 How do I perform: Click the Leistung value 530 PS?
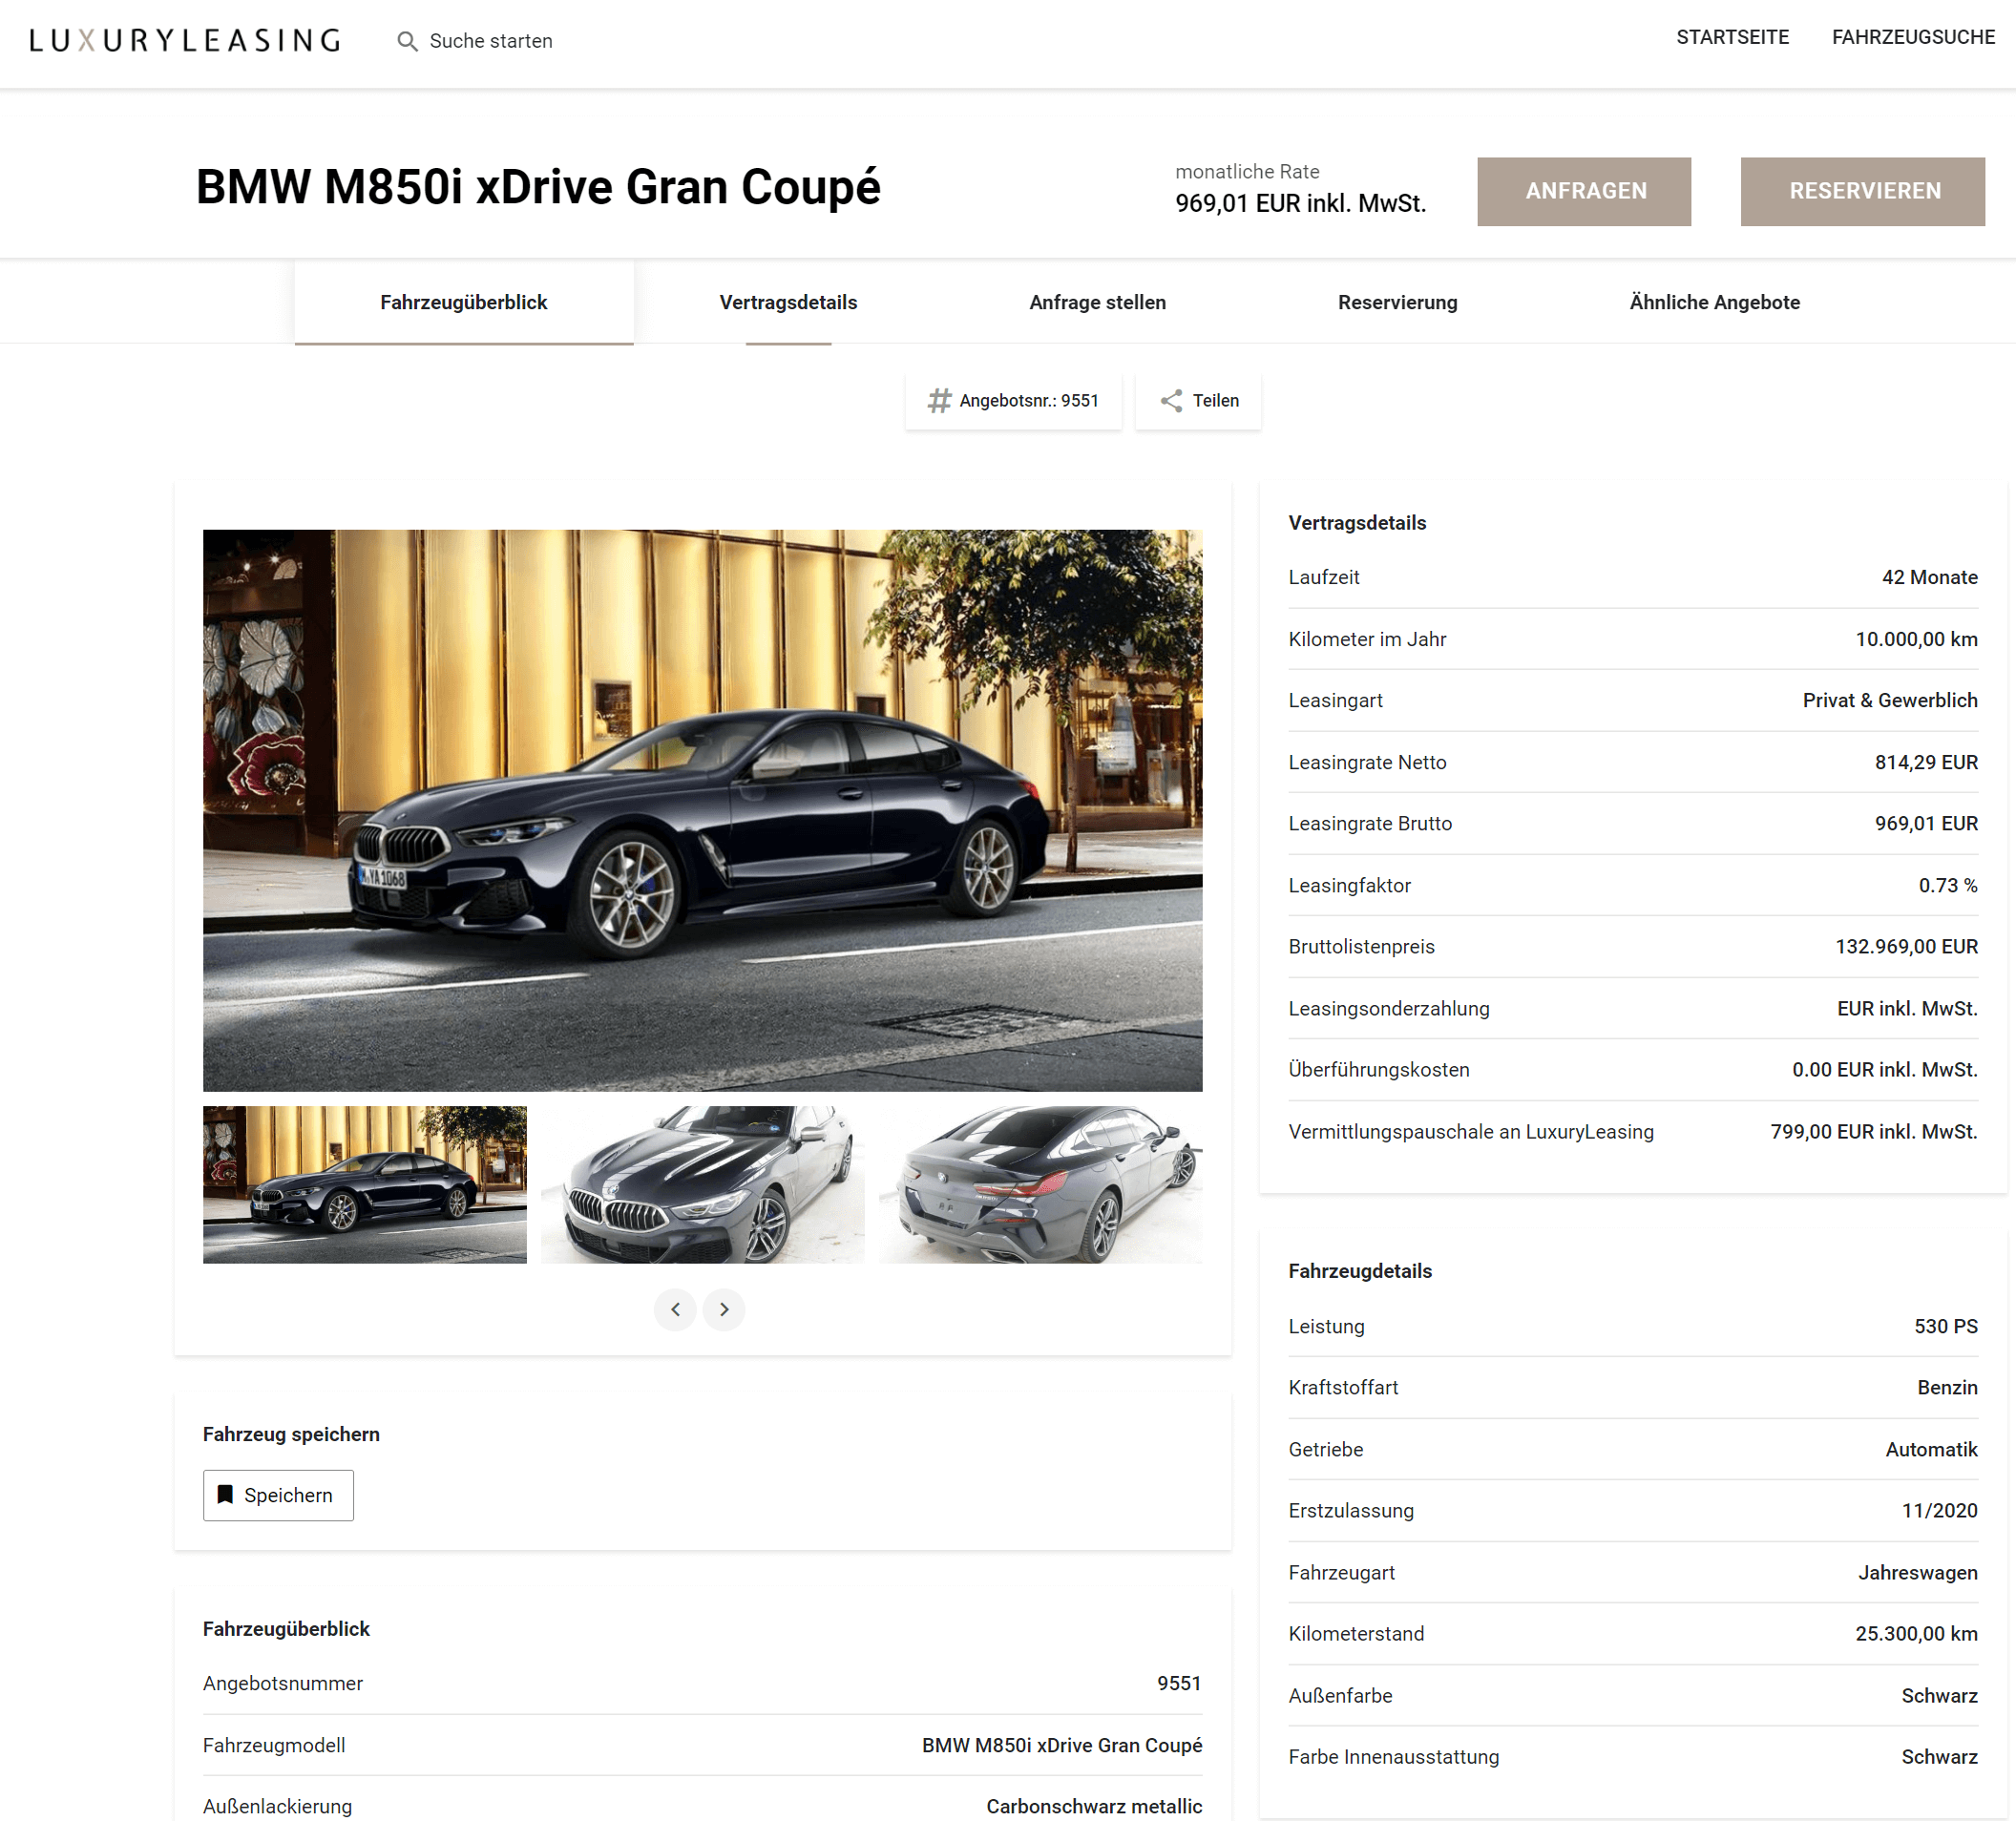[x=1945, y=1326]
